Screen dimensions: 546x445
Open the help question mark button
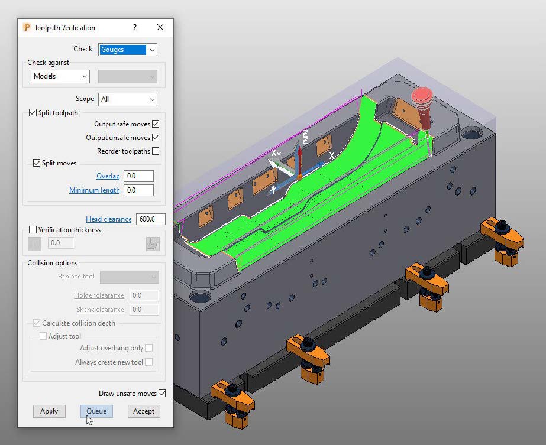click(135, 28)
